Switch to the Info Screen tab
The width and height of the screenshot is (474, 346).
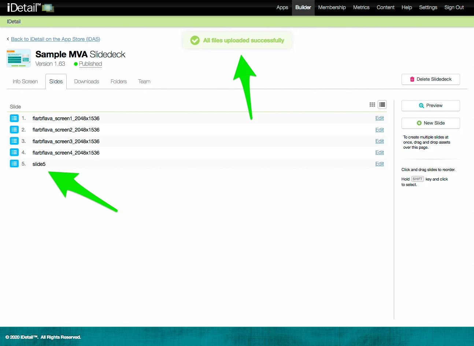coord(25,81)
